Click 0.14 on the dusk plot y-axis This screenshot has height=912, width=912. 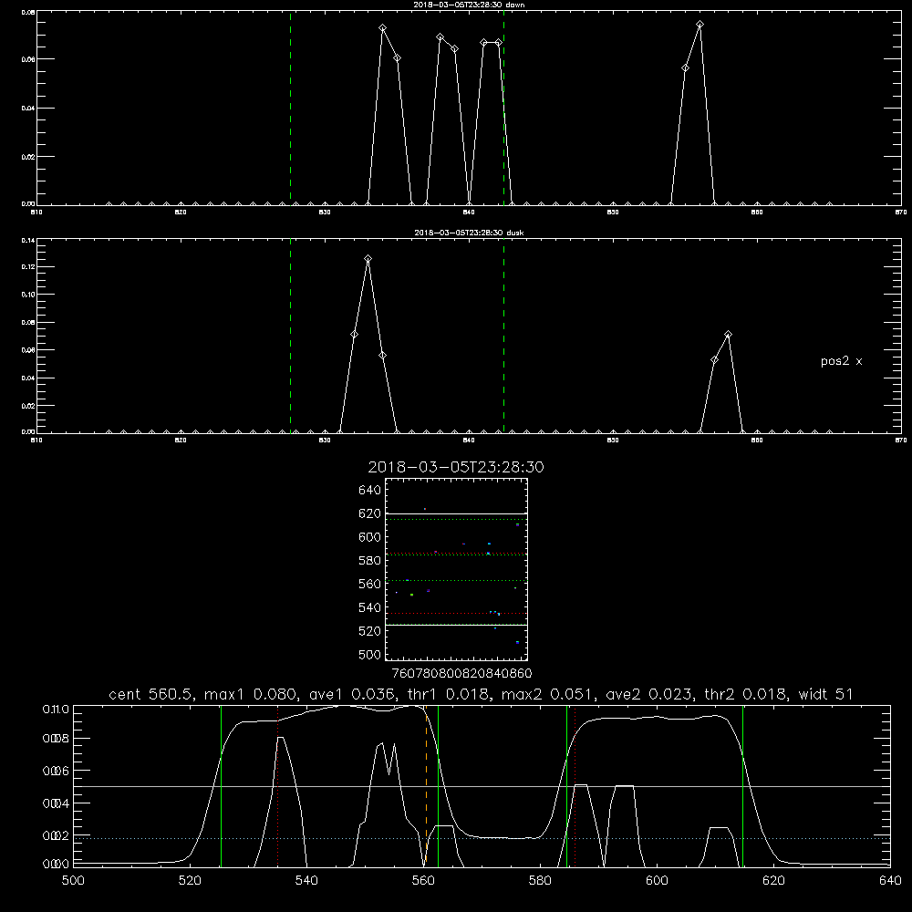coord(28,240)
